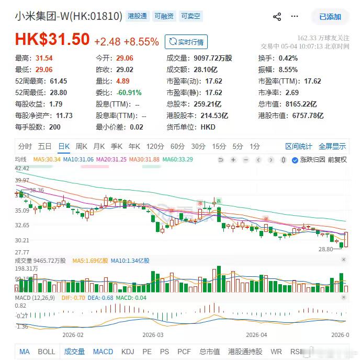
Task: Switch to the 5分 interval
Action: click(237, 146)
